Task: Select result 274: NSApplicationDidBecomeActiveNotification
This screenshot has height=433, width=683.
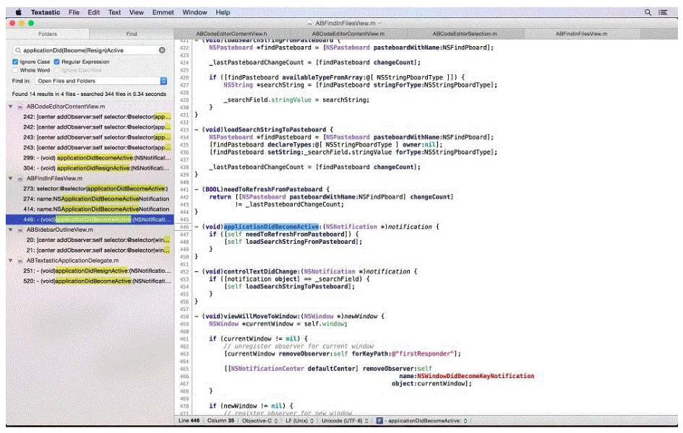Action: [90, 199]
